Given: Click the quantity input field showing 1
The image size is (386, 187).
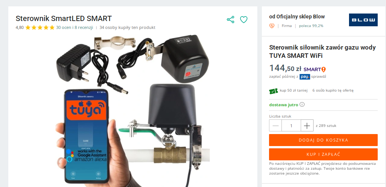Looking at the screenshot, I should [x=291, y=125].
